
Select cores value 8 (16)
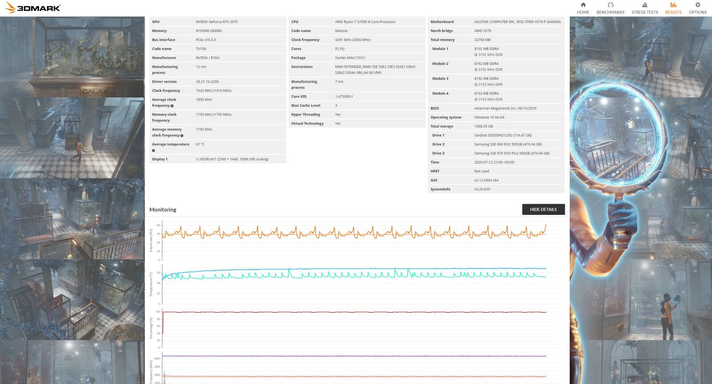340,49
